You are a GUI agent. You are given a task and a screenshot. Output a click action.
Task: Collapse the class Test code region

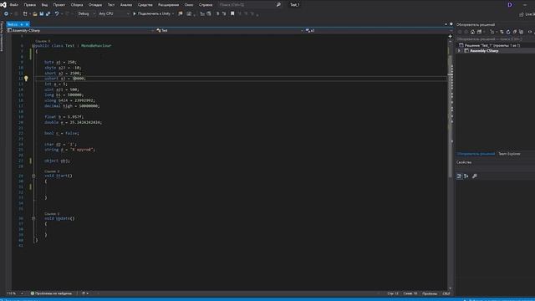pos(33,46)
